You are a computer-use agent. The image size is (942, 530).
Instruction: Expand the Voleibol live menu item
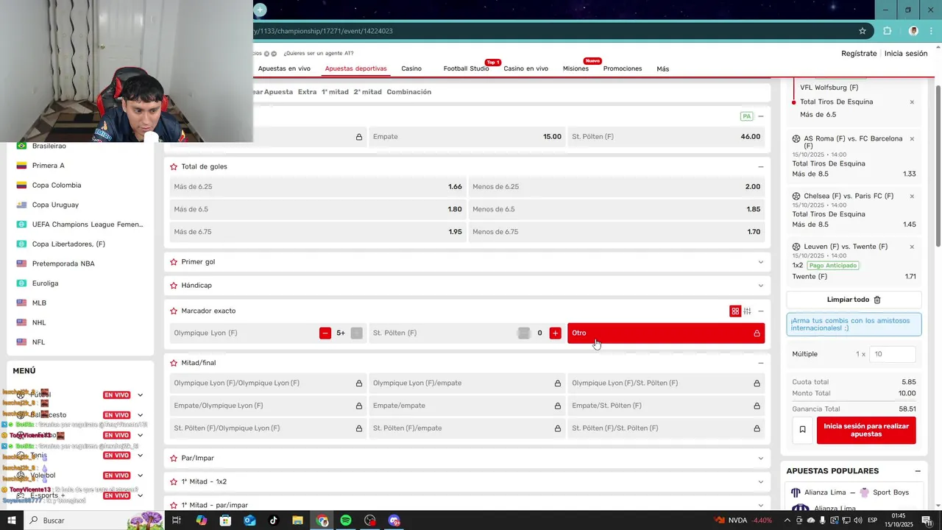coord(140,476)
